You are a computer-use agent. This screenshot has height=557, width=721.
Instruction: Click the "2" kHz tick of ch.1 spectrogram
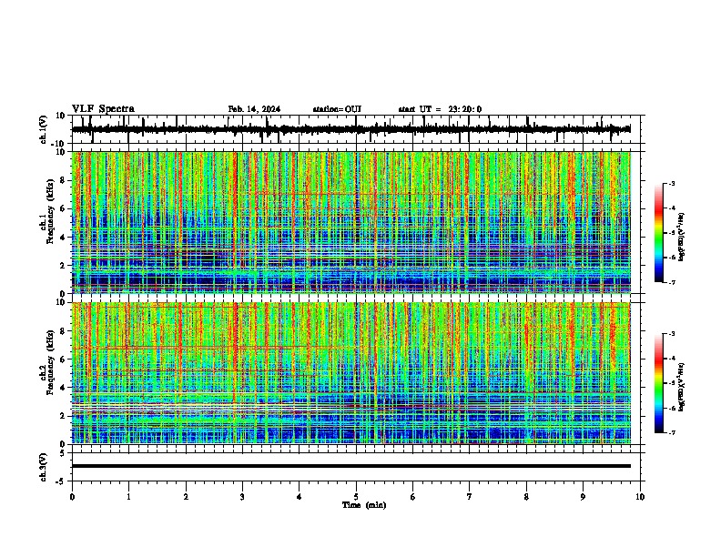point(63,265)
